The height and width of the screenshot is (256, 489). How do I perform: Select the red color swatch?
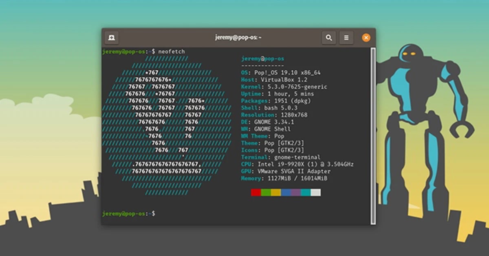pos(256,192)
